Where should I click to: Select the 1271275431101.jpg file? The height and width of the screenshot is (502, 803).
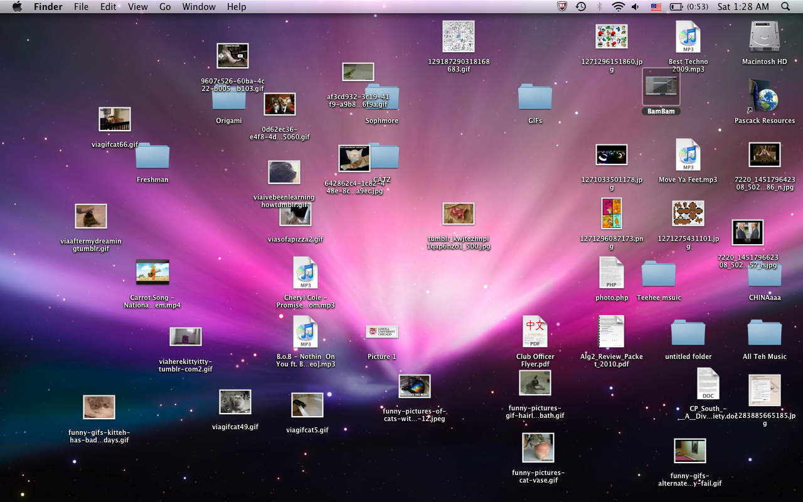pyautogui.click(x=688, y=213)
